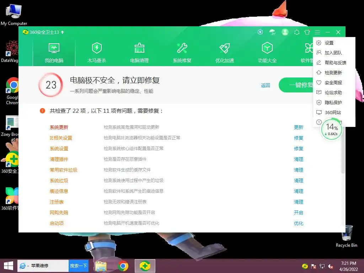Click the network tray icon
364x273 pixels.
coord(322,266)
